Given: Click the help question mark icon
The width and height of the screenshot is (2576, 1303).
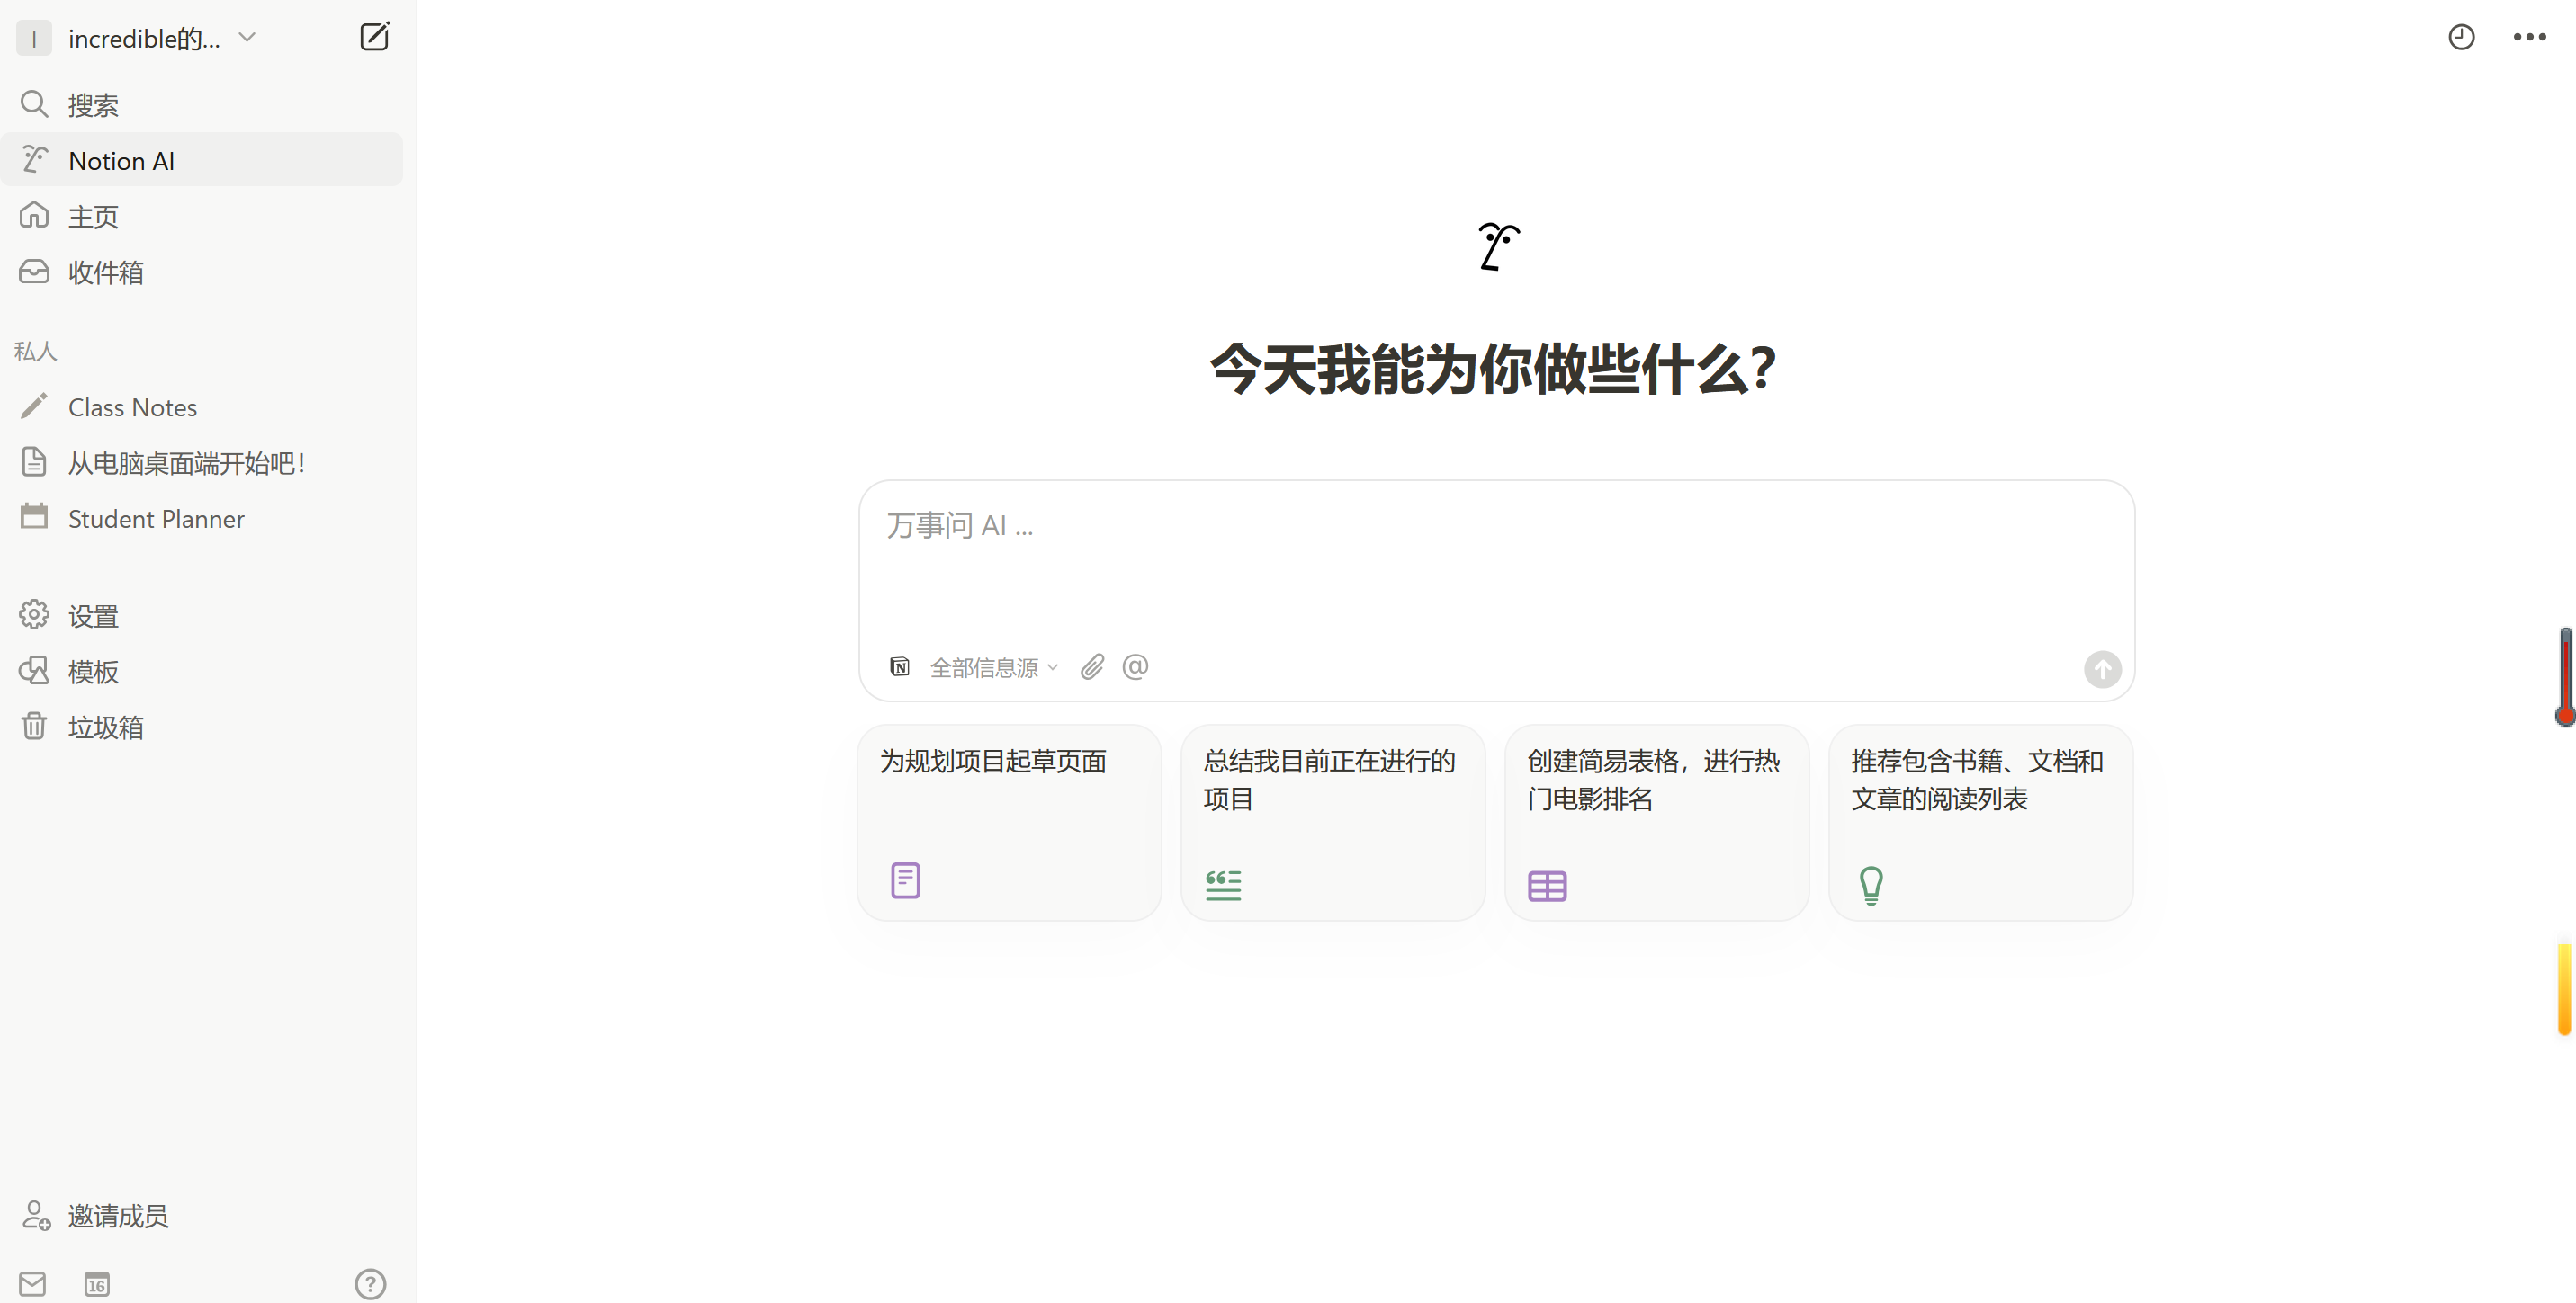Looking at the screenshot, I should click(x=370, y=1284).
